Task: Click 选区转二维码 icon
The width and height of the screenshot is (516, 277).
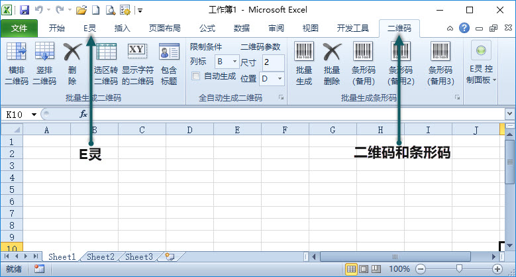Action: click(x=106, y=52)
